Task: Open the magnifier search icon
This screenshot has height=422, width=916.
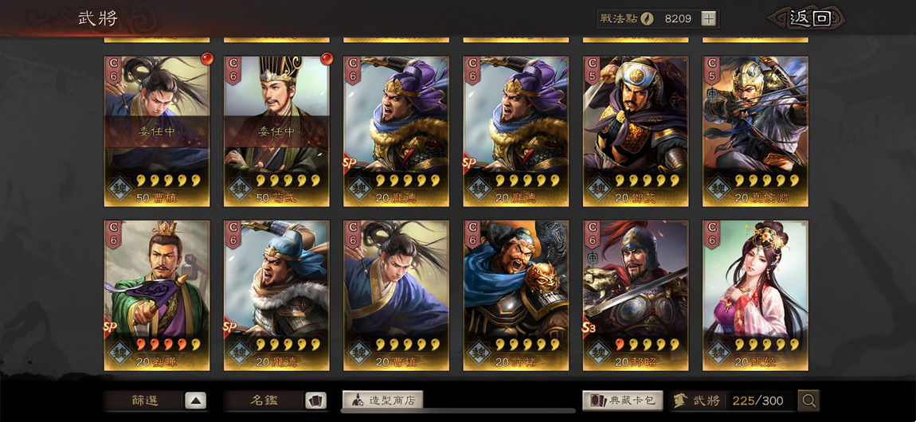Action: click(808, 401)
